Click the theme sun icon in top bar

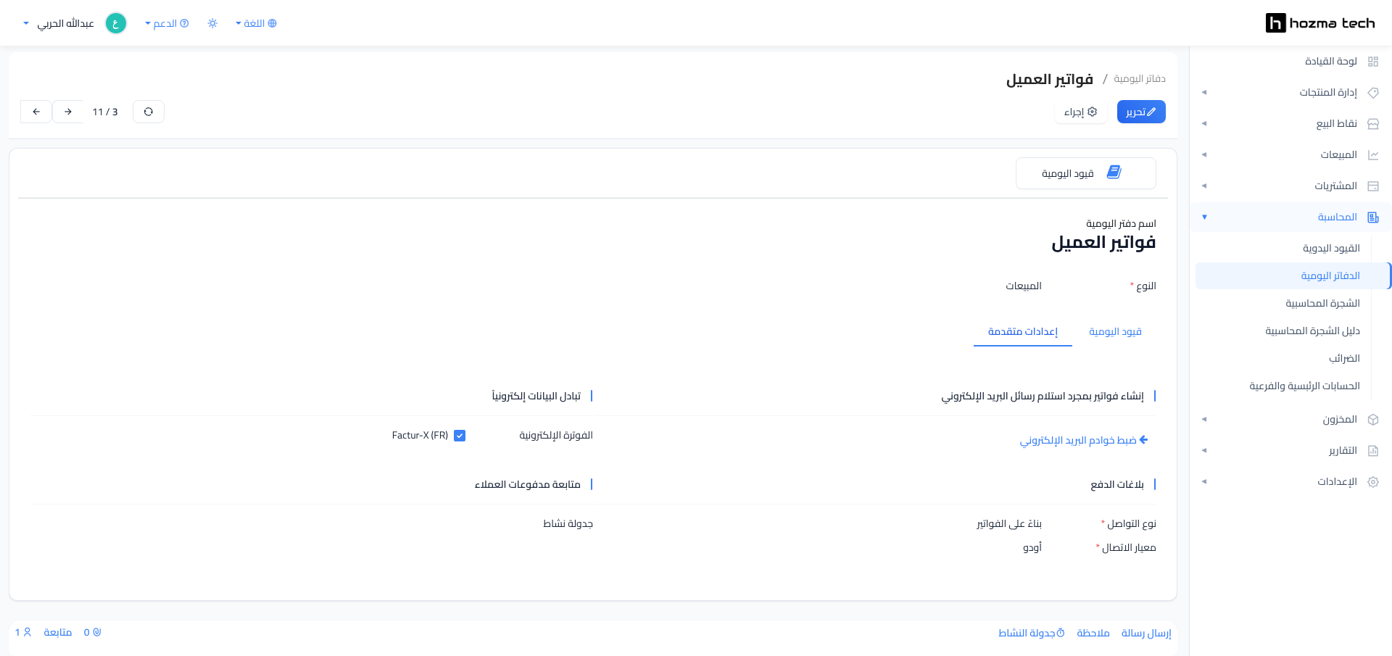click(212, 23)
